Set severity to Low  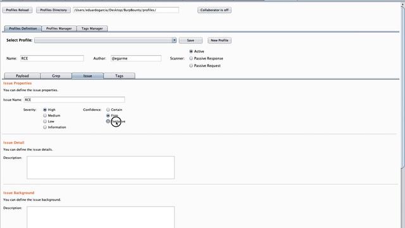(x=49, y=122)
